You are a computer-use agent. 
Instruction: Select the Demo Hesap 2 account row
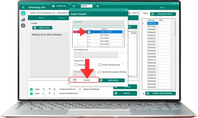click(x=98, y=38)
